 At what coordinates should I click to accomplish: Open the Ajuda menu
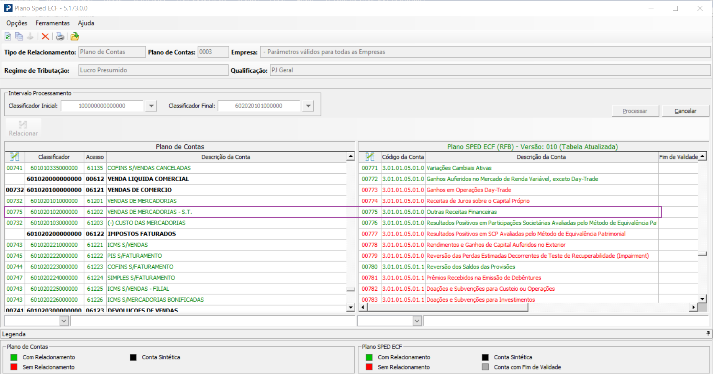click(86, 23)
